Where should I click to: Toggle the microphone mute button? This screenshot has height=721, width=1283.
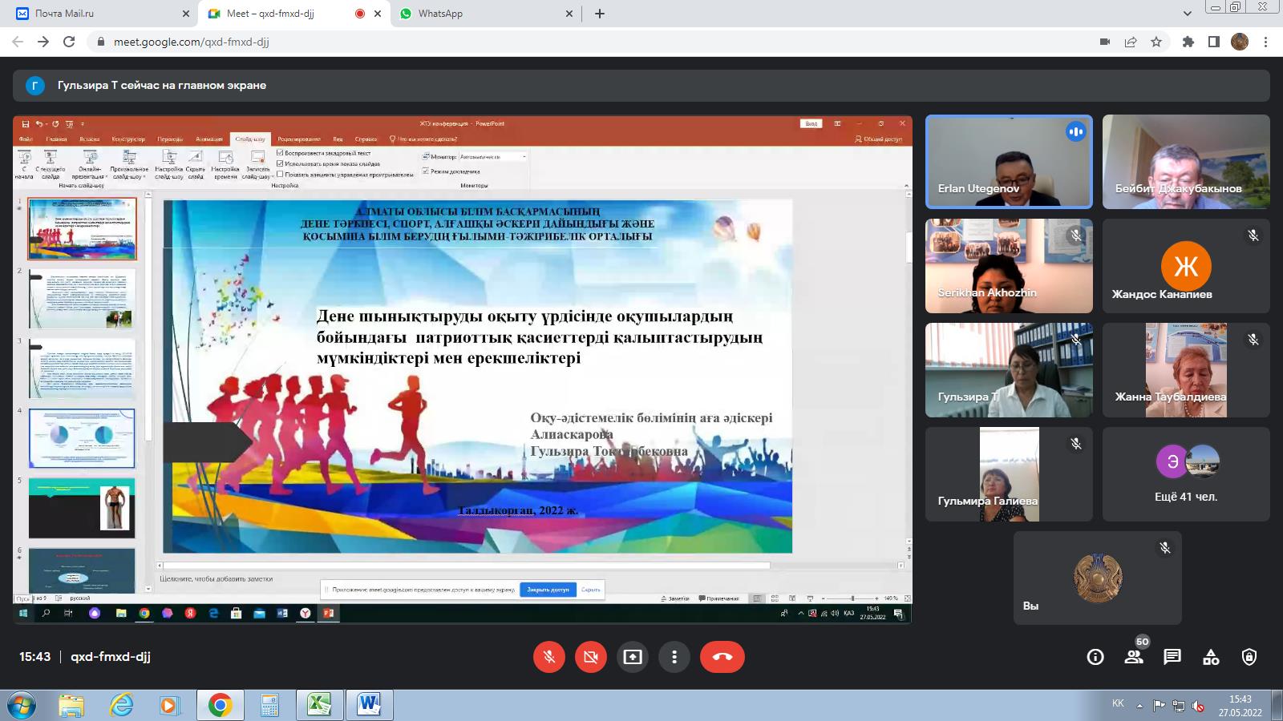point(549,657)
